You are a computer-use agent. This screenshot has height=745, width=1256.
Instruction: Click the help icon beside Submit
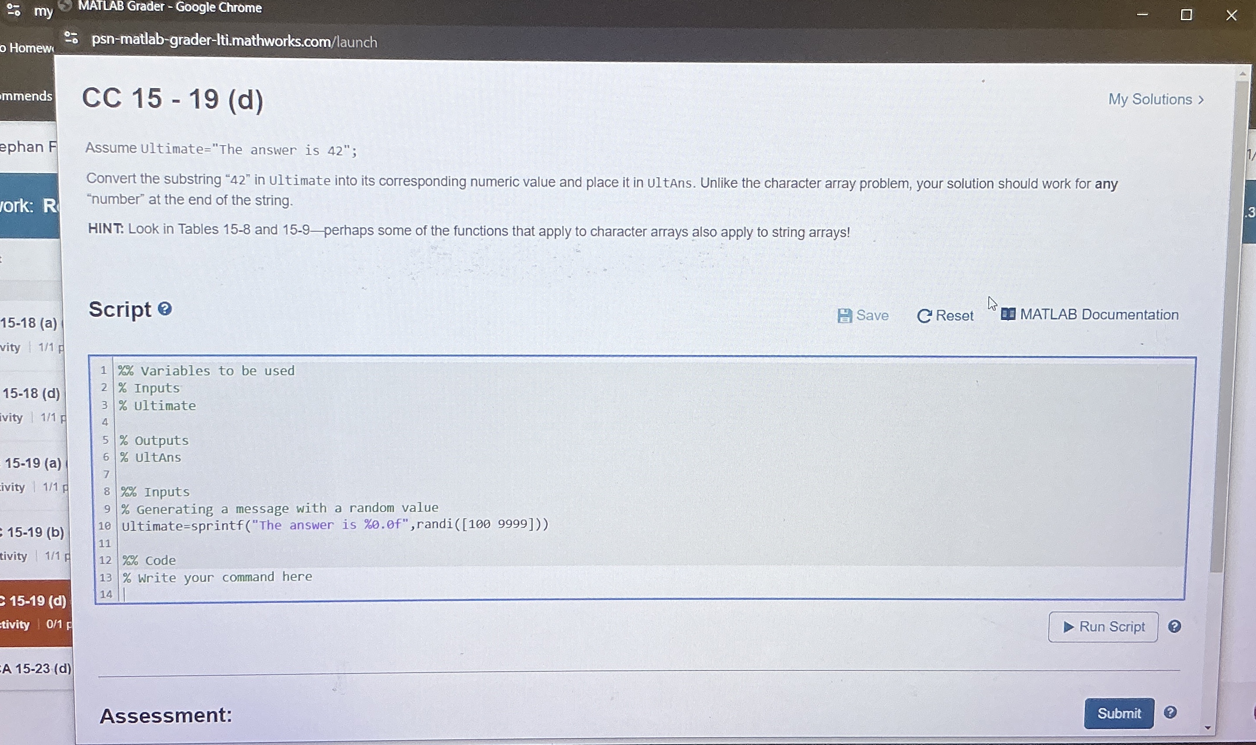[x=1170, y=713]
